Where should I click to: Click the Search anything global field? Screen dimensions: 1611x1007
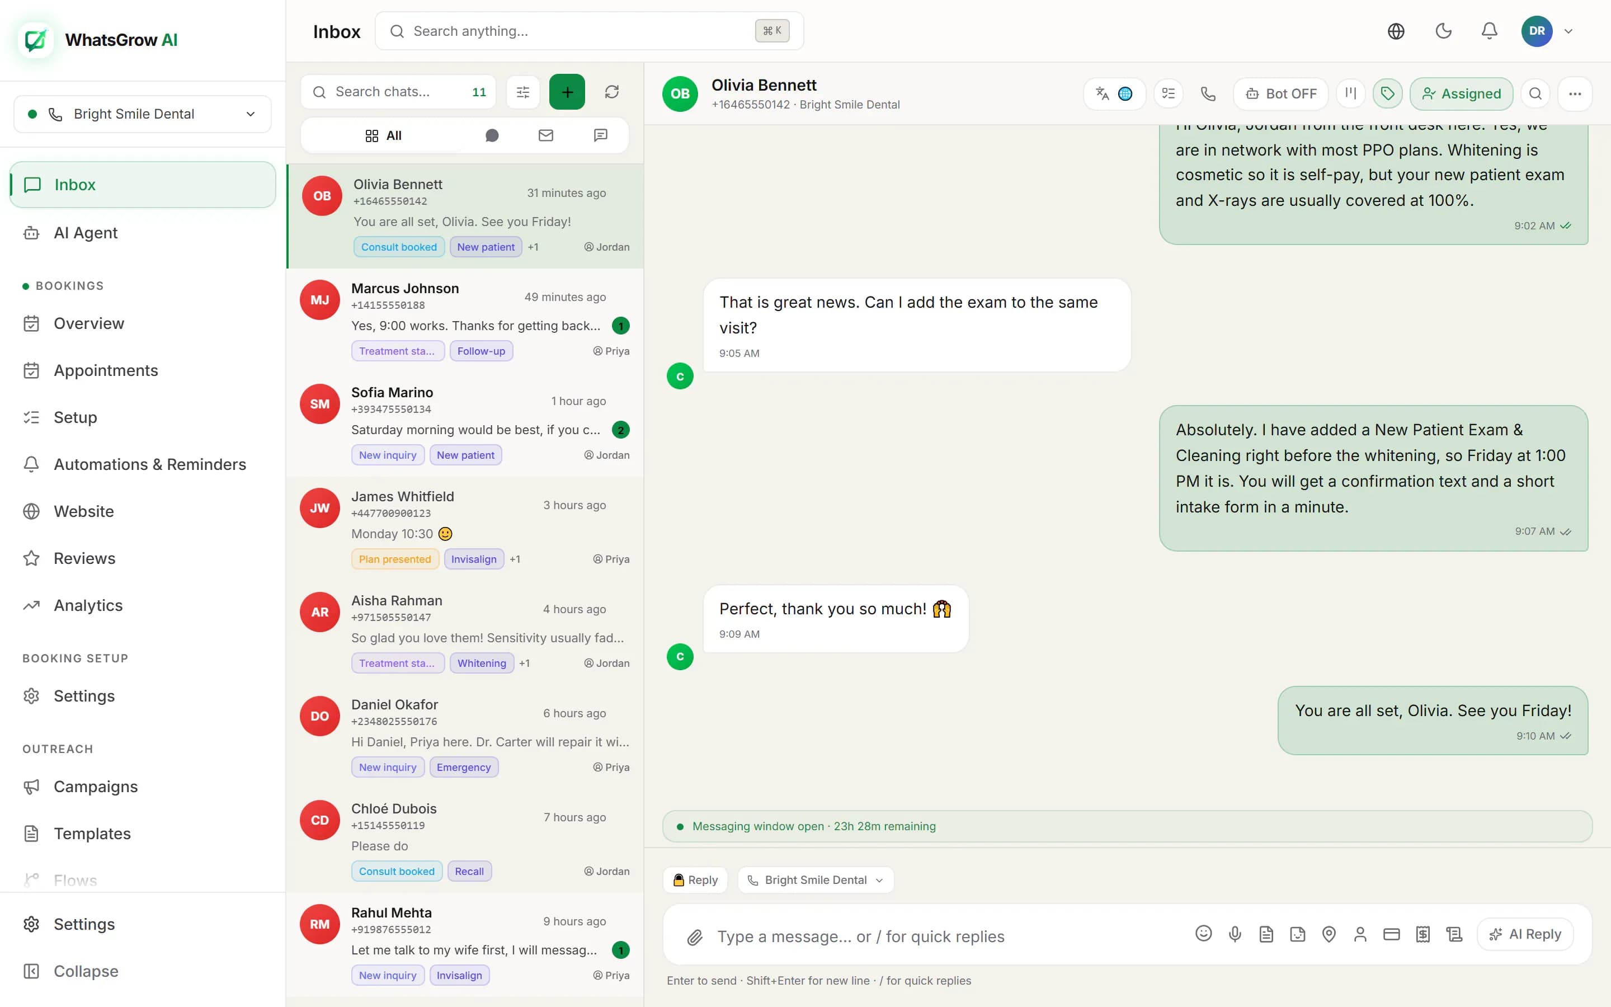click(x=590, y=31)
